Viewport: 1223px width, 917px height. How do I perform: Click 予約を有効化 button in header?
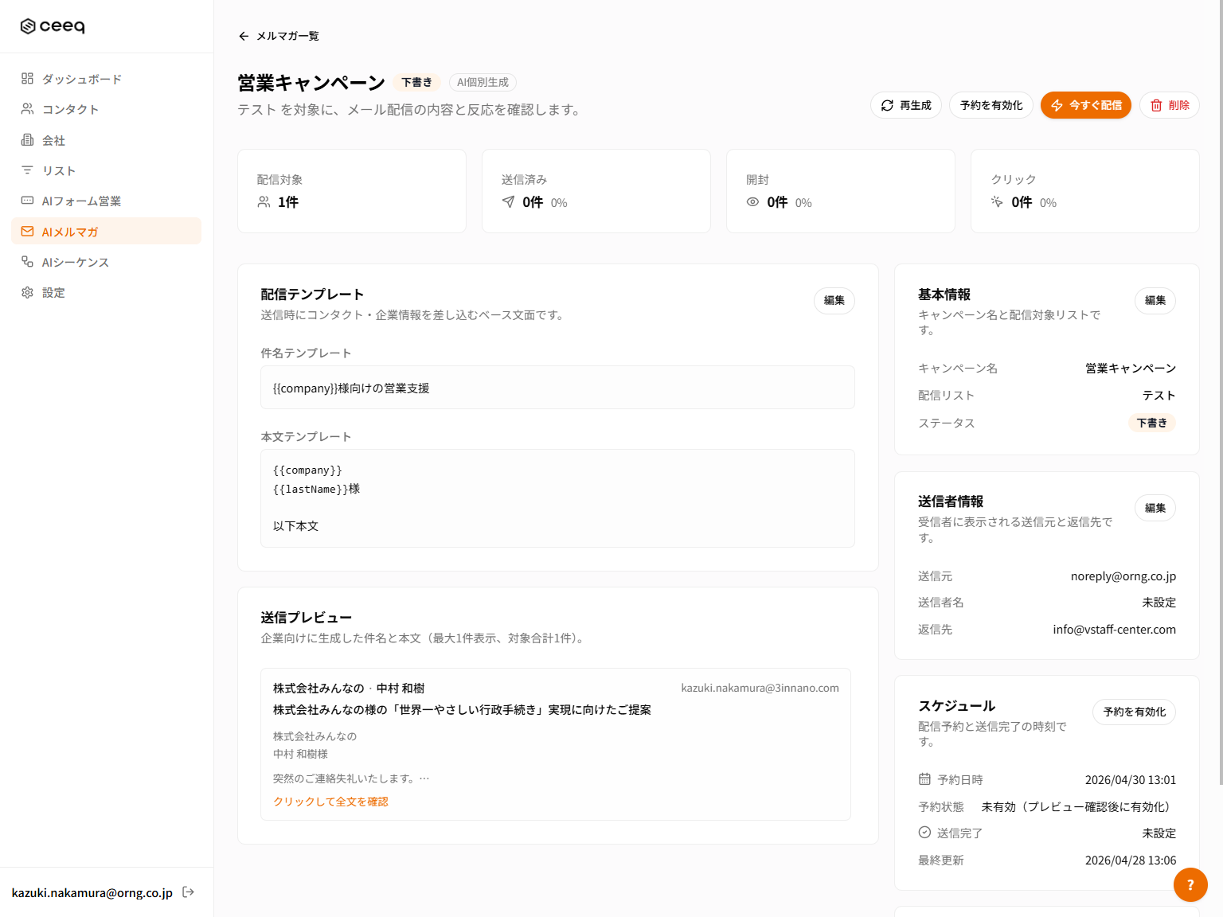(991, 105)
